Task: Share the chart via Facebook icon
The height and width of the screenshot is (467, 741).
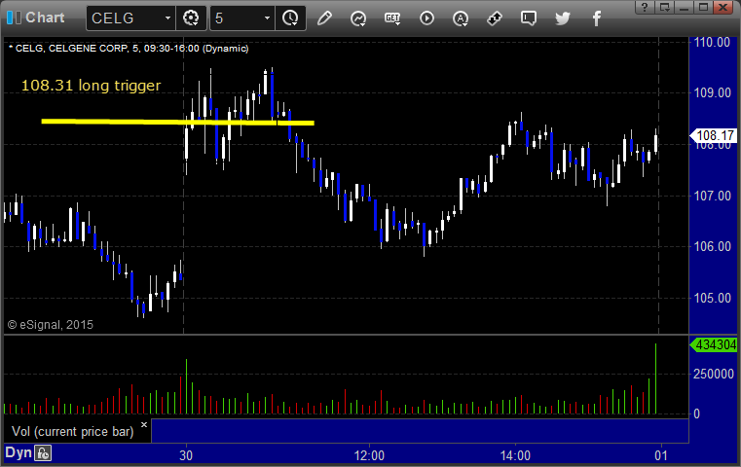Action: 597,18
